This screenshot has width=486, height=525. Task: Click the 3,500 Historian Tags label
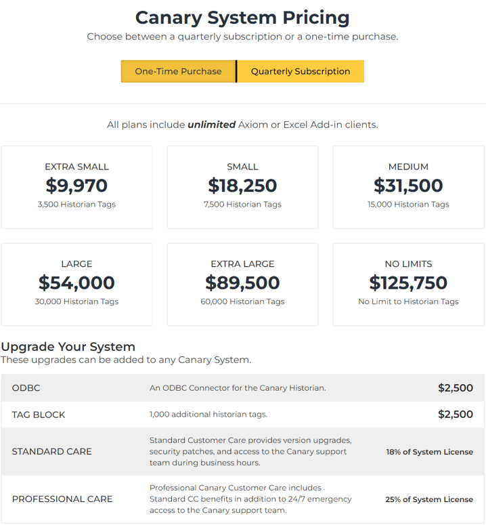point(76,204)
